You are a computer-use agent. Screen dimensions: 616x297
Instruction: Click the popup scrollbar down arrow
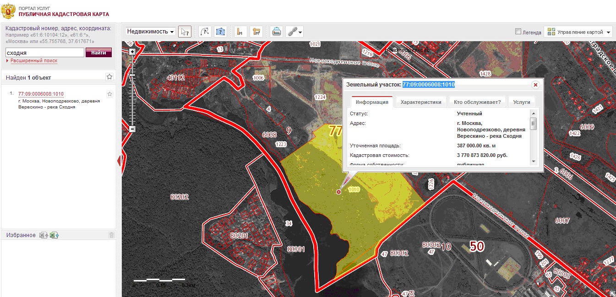pos(533,162)
